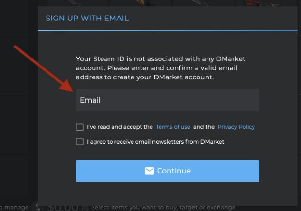
Task: Focus the Email input field
Action: (167, 100)
